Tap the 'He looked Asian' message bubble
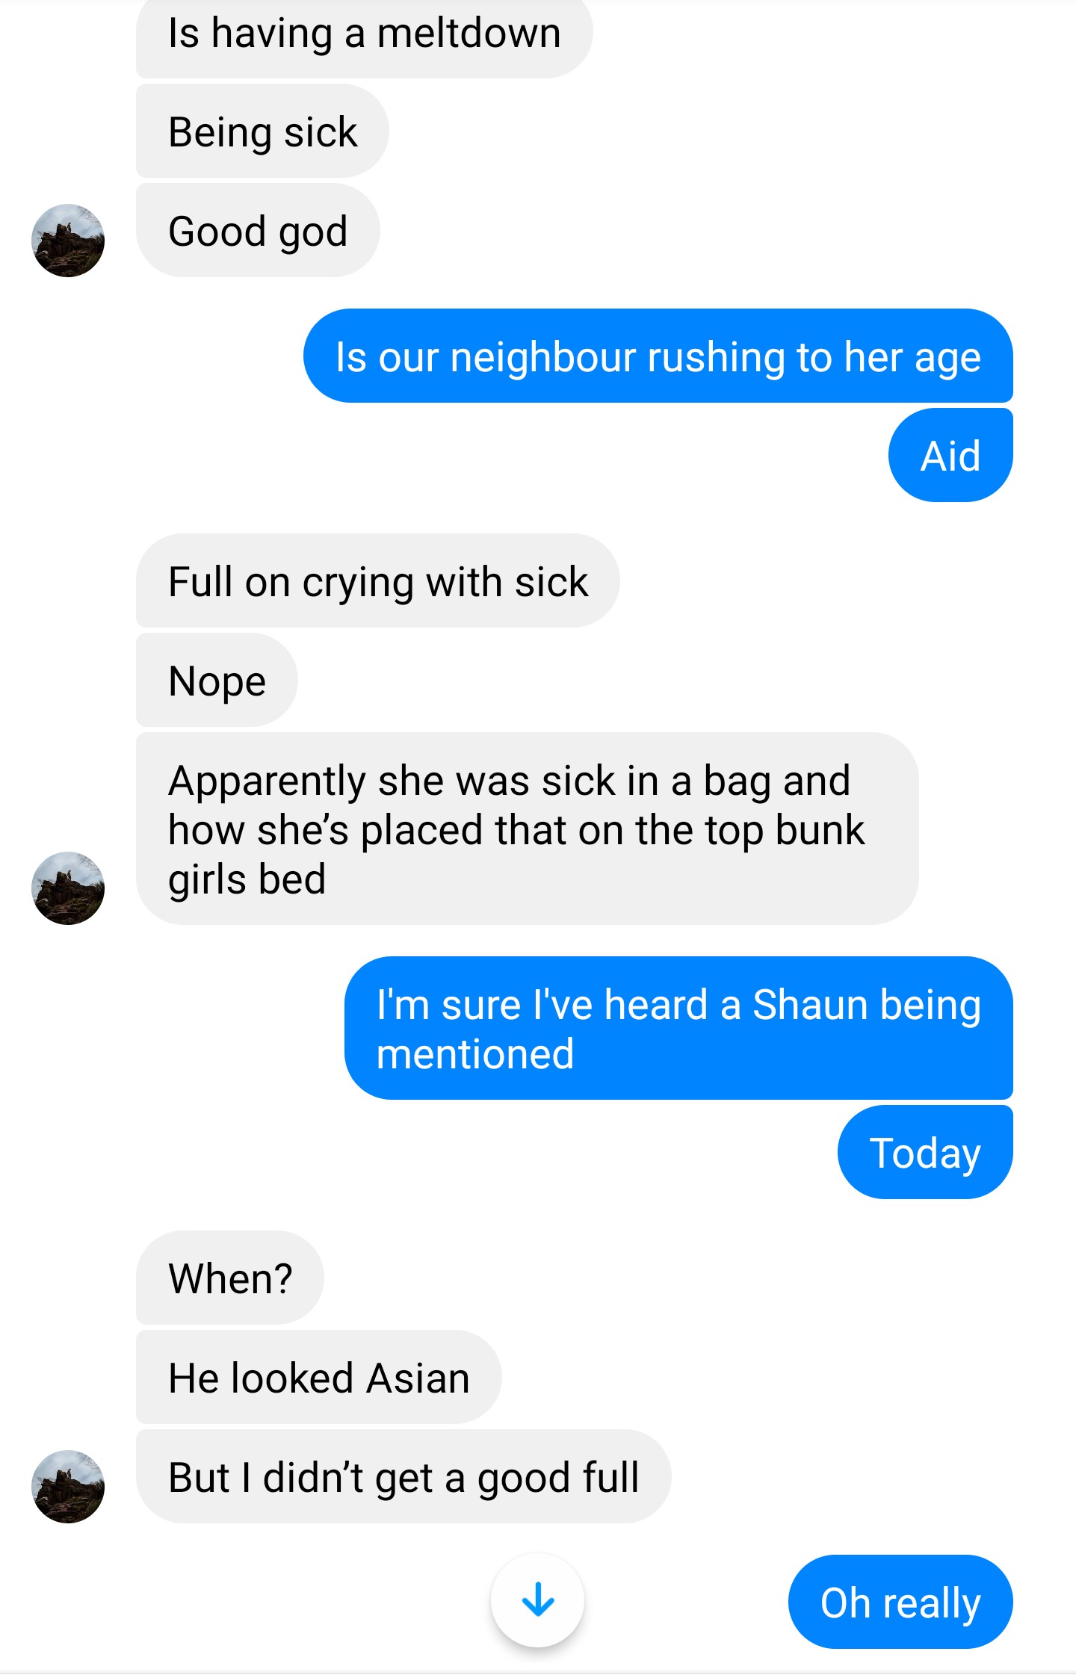1076x1678 pixels. 319,1377
